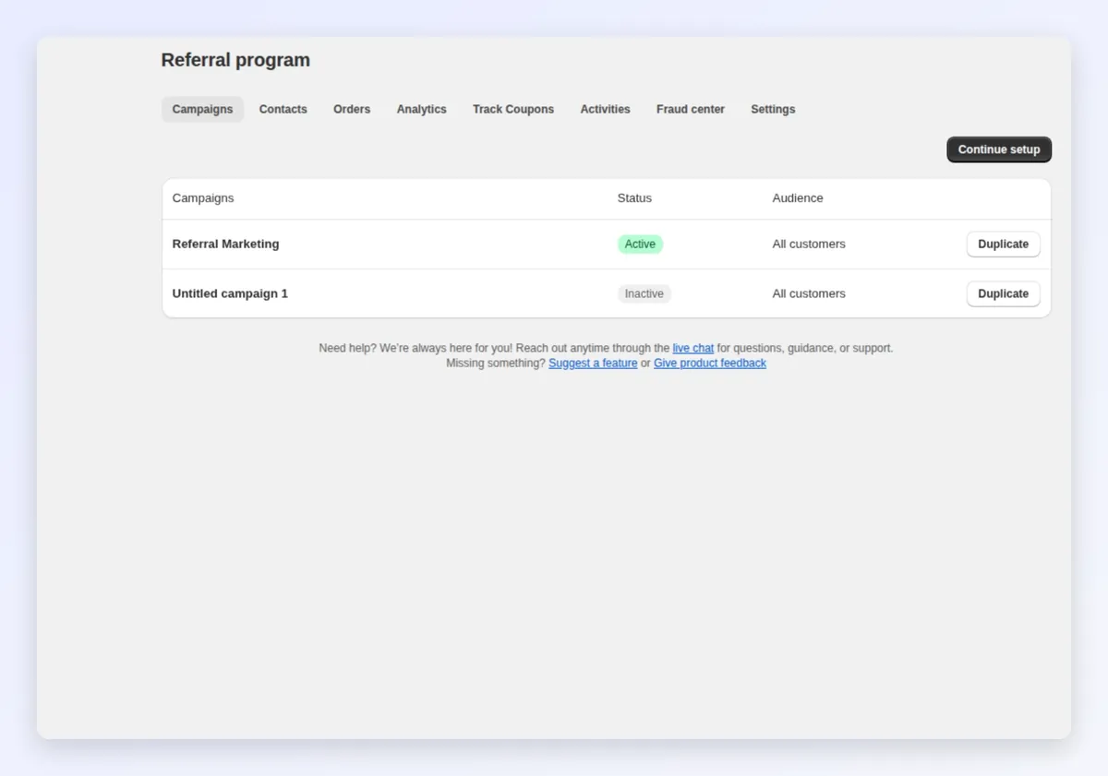Select the Track Coupons tab
The image size is (1108, 776).
pyautogui.click(x=513, y=109)
